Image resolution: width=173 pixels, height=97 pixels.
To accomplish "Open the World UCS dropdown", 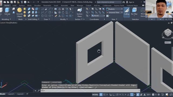I will tap(98, 16).
